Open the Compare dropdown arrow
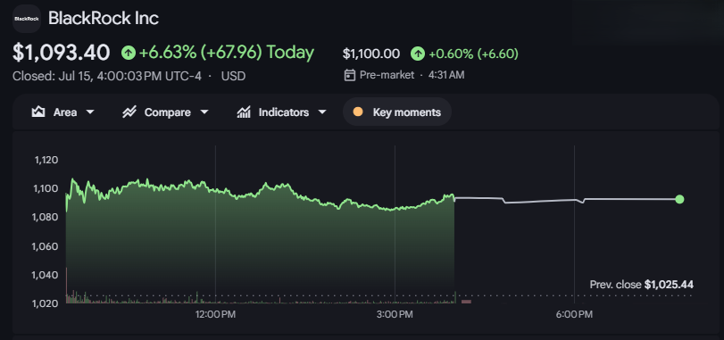Screen dimensions: 724x340 click(204, 112)
